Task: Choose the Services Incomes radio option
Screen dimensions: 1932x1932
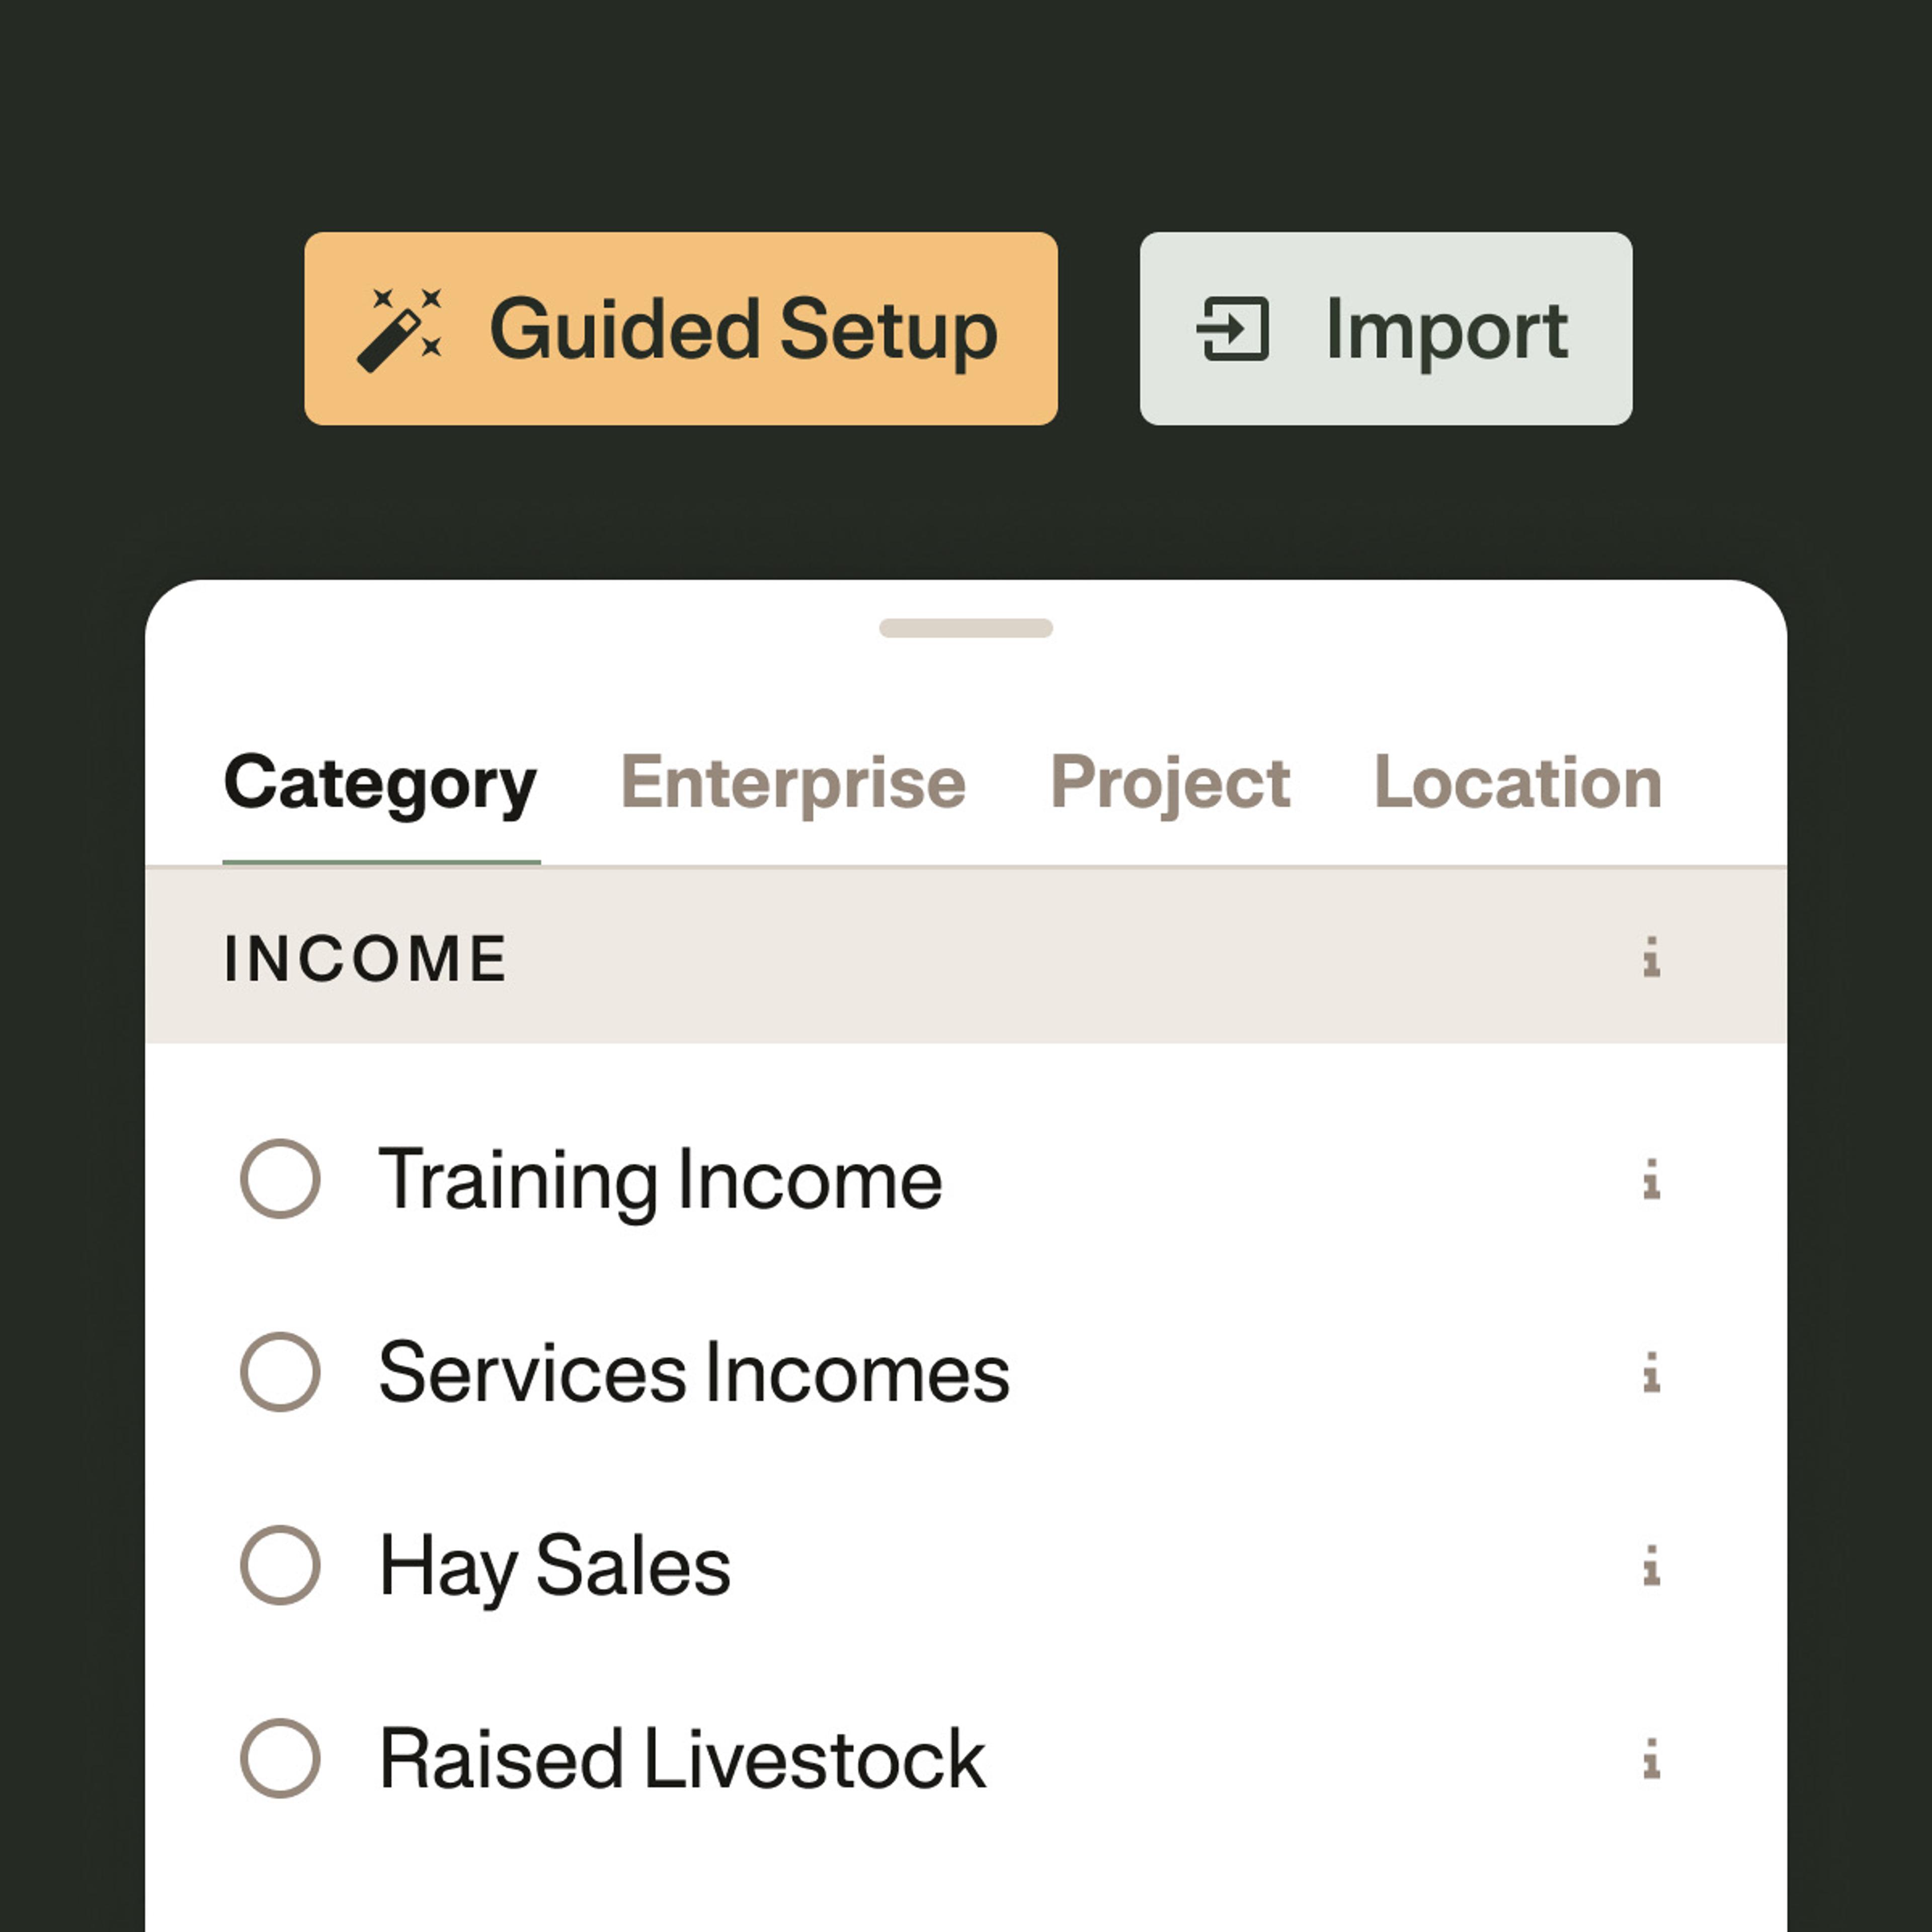Action: 281,1372
